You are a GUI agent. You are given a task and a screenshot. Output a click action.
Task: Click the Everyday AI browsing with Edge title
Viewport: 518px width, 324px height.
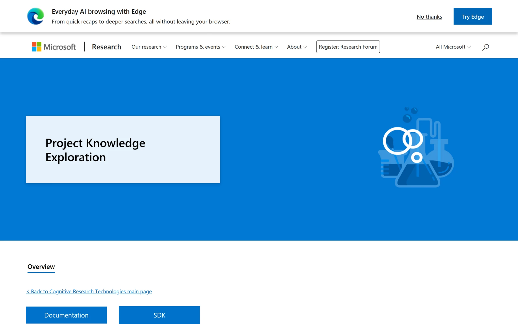click(99, 12)
